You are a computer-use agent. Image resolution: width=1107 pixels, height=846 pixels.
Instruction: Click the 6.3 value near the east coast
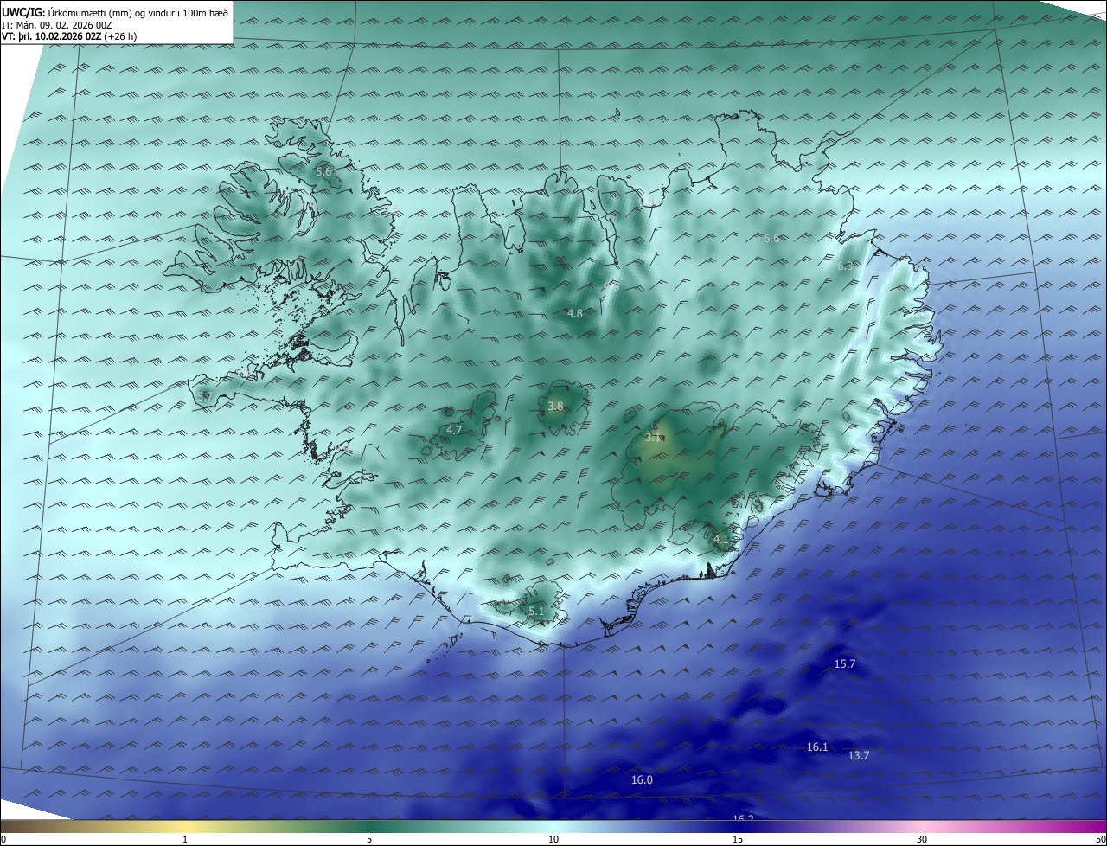(x=845, y=266)
